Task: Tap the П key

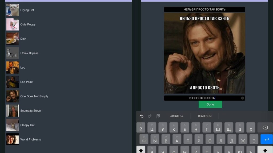Action: pos(188,139)
